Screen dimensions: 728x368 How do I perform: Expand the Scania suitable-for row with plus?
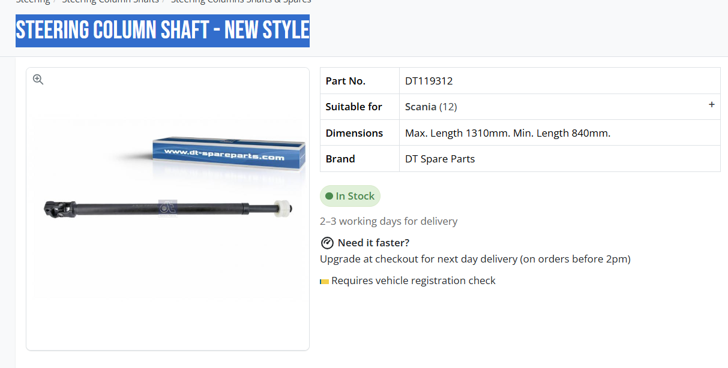712,105
